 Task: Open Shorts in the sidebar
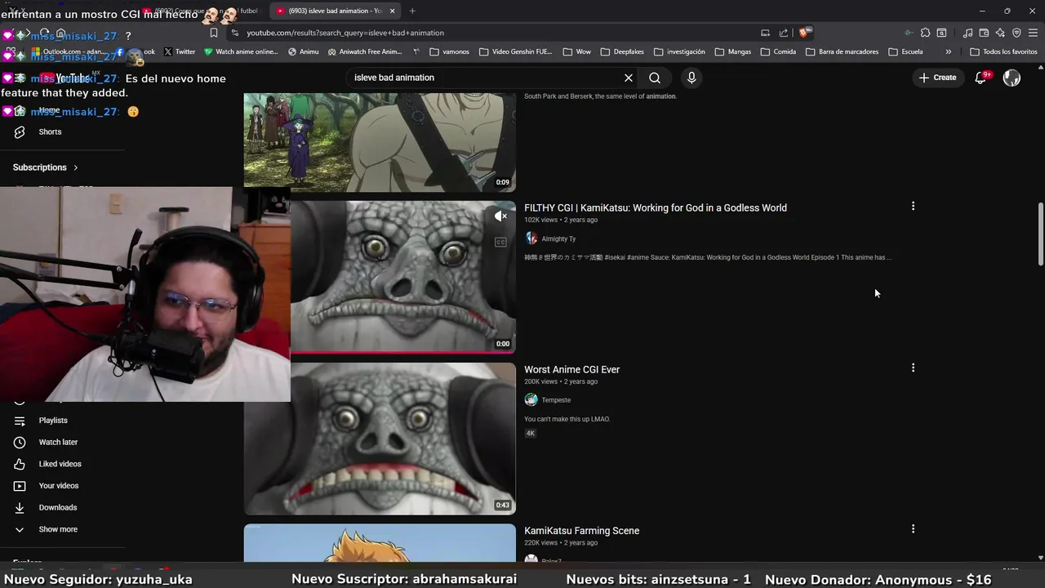click(x=50, y=131)
